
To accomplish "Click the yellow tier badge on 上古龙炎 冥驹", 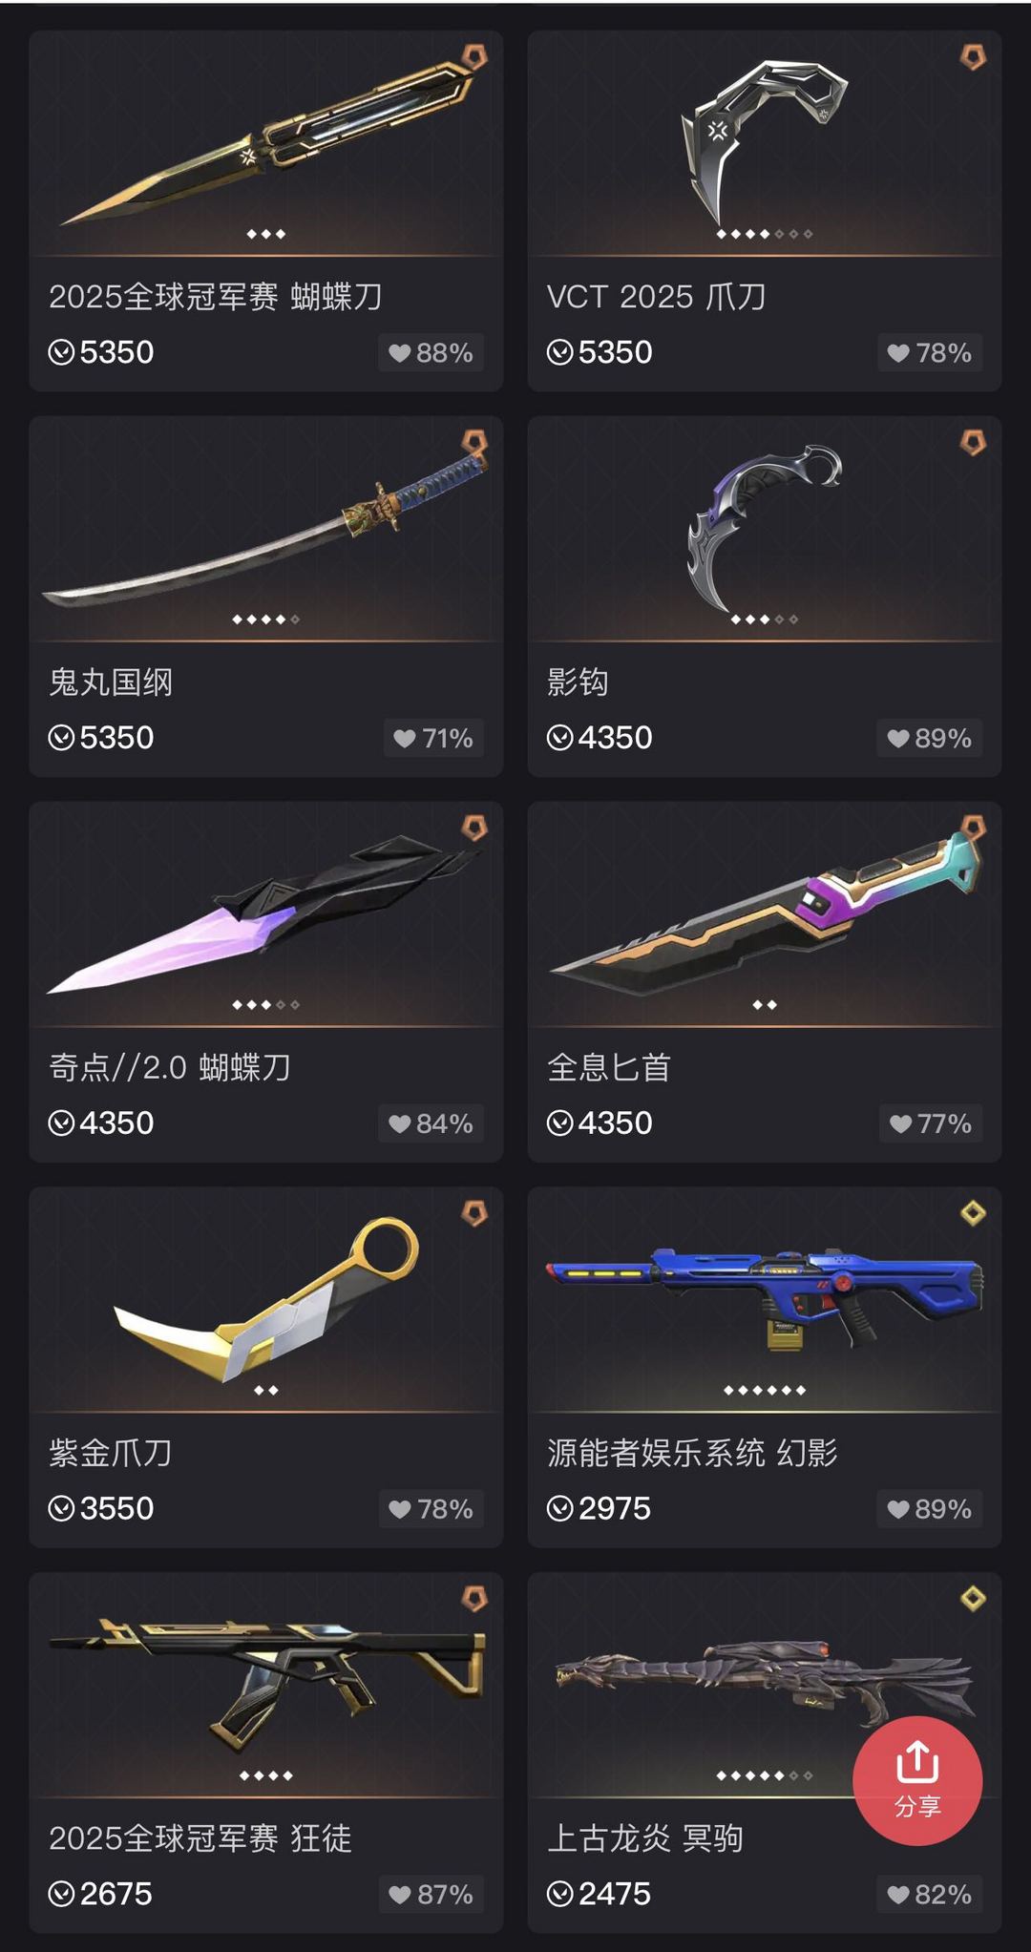I will 973,1598.
